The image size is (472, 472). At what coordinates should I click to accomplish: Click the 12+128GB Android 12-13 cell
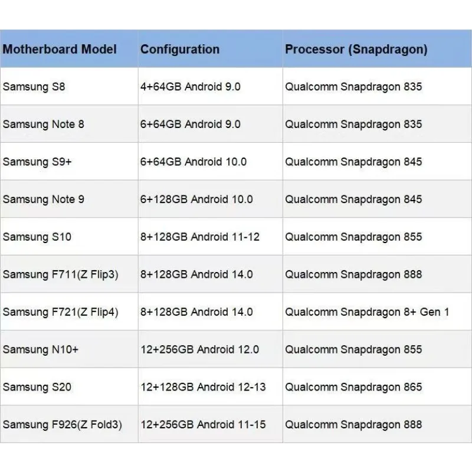[203, 387]
